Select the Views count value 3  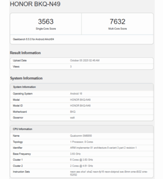pyautogui.click(x=71, y=67)
